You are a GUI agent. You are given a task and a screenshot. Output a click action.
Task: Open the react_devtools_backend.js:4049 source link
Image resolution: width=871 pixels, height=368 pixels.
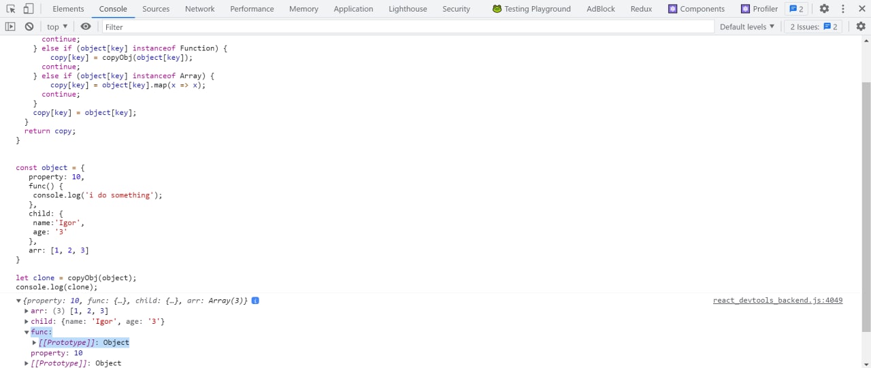778,300
